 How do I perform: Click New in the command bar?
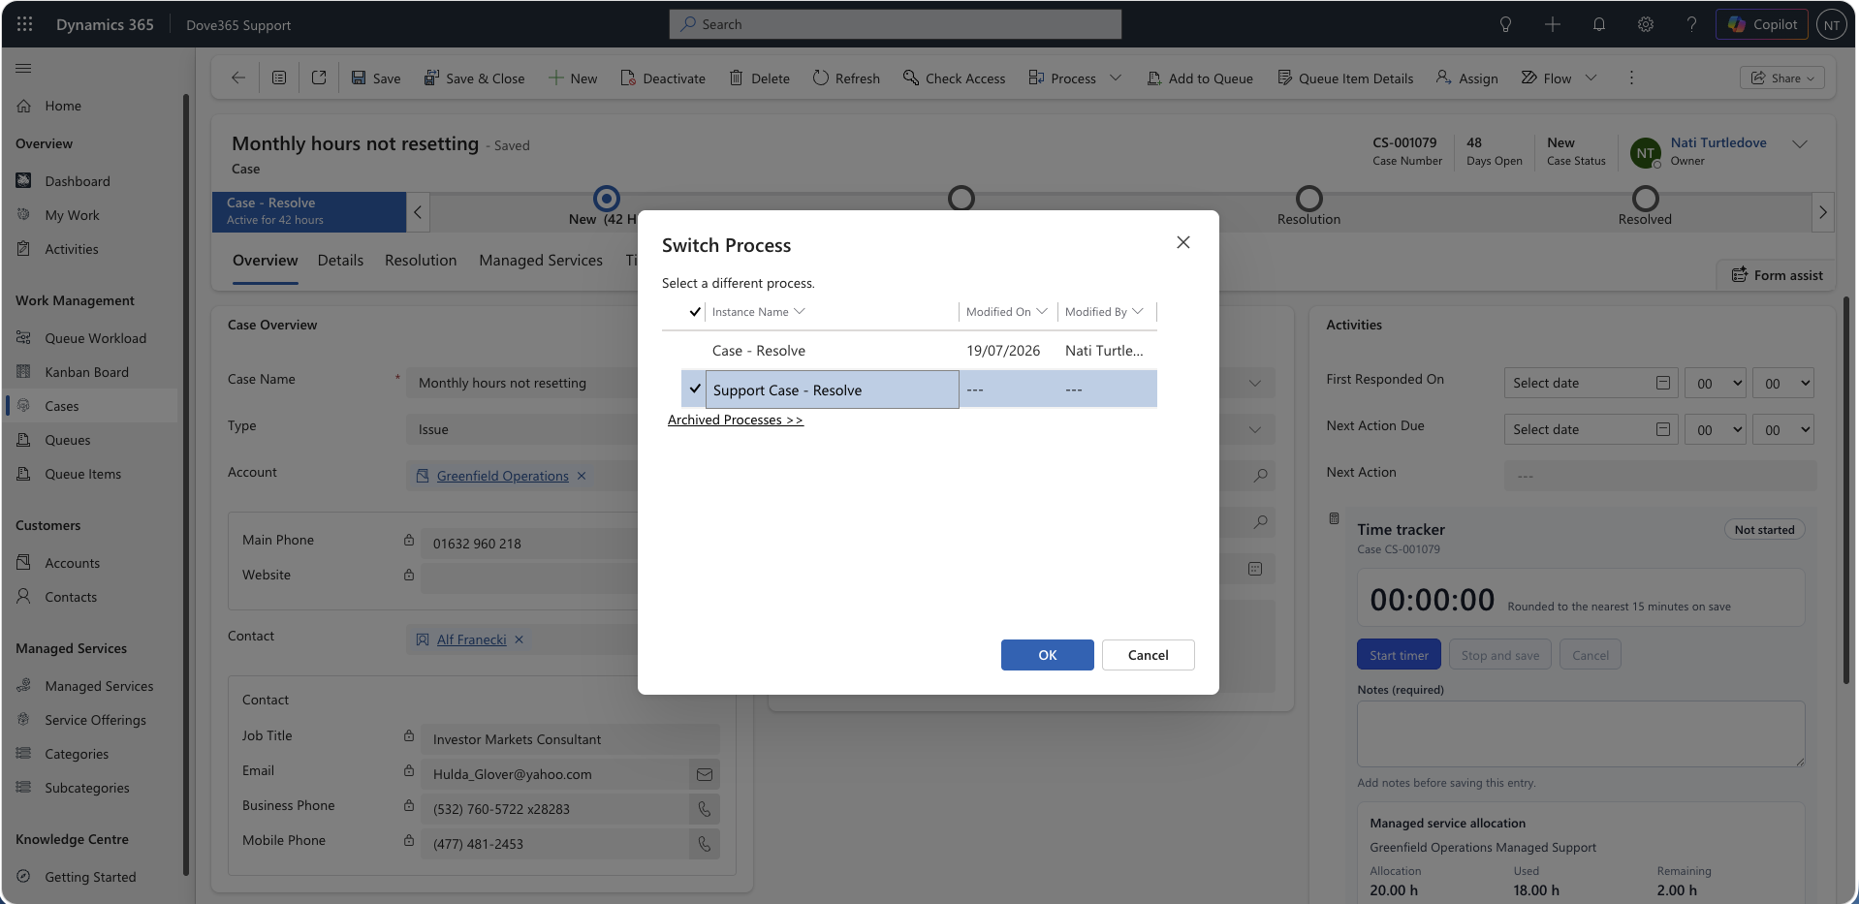pos(573,78)
